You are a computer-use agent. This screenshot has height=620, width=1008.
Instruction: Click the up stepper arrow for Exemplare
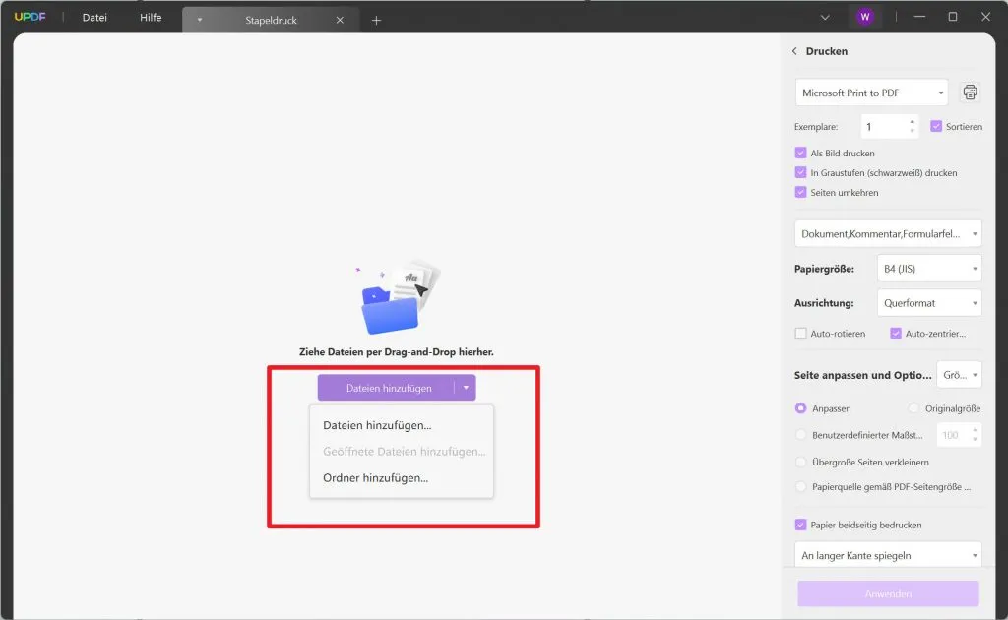click(913, 121)
